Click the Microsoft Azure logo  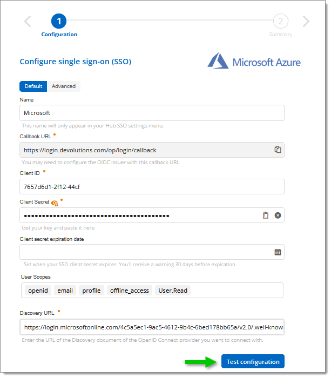[x=254, y=60]
